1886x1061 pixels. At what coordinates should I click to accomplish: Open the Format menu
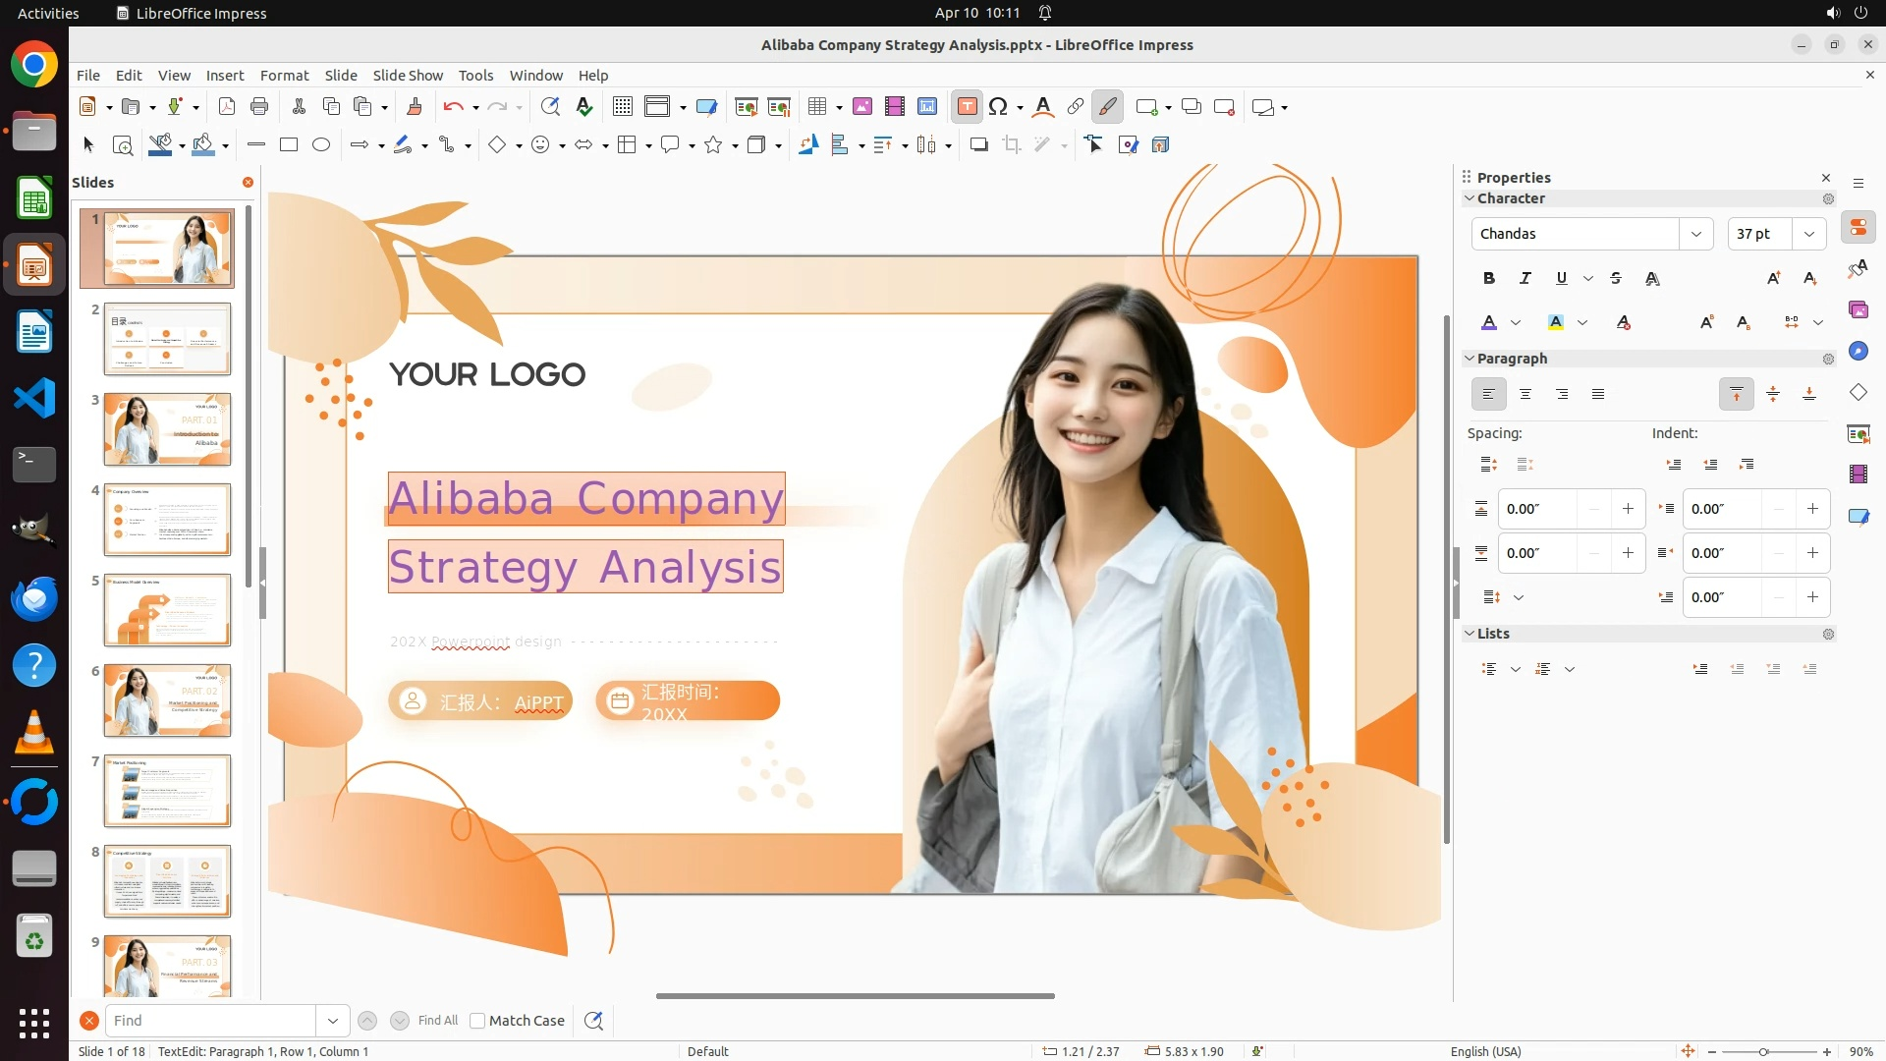point(284,76)
